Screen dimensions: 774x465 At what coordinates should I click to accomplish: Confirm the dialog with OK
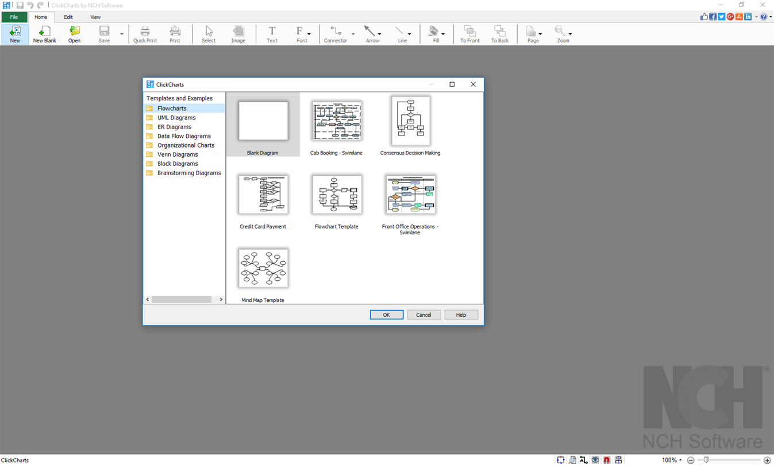(x=387, y=315)
